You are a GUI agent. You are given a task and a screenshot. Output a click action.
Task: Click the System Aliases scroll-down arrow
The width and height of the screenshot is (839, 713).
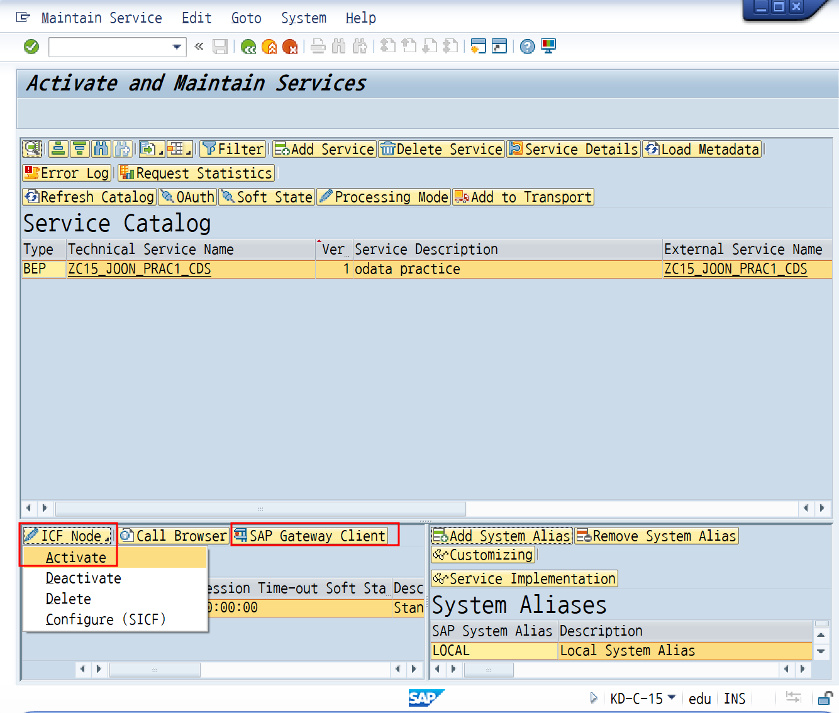click(821, 651)
